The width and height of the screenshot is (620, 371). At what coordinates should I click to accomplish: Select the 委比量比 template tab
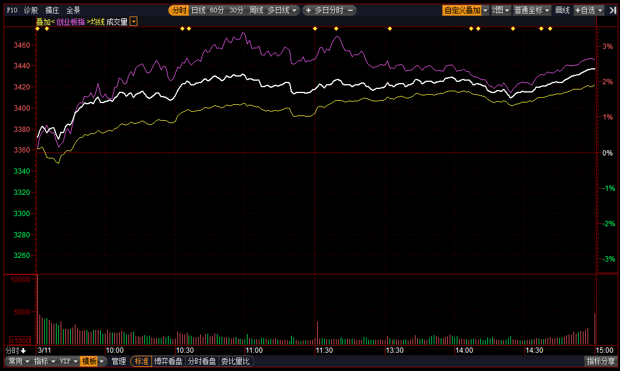235,361
